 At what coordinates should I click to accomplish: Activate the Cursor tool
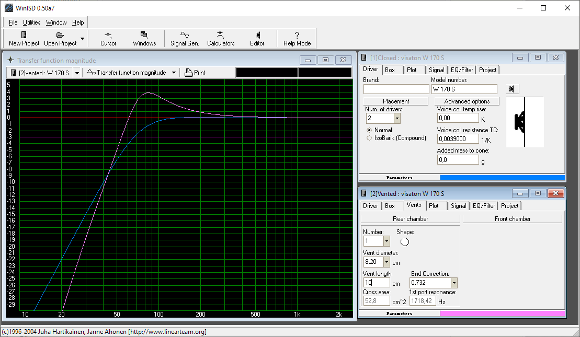108,39
